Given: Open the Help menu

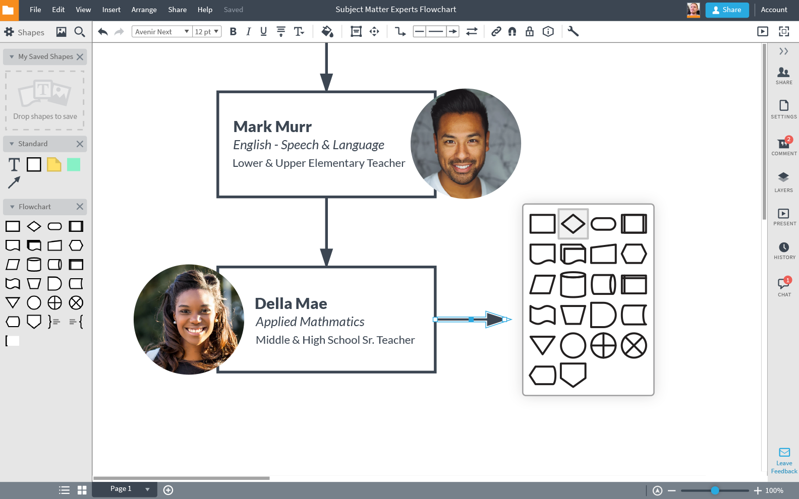Looking at the screenshot, I should 205,10.
